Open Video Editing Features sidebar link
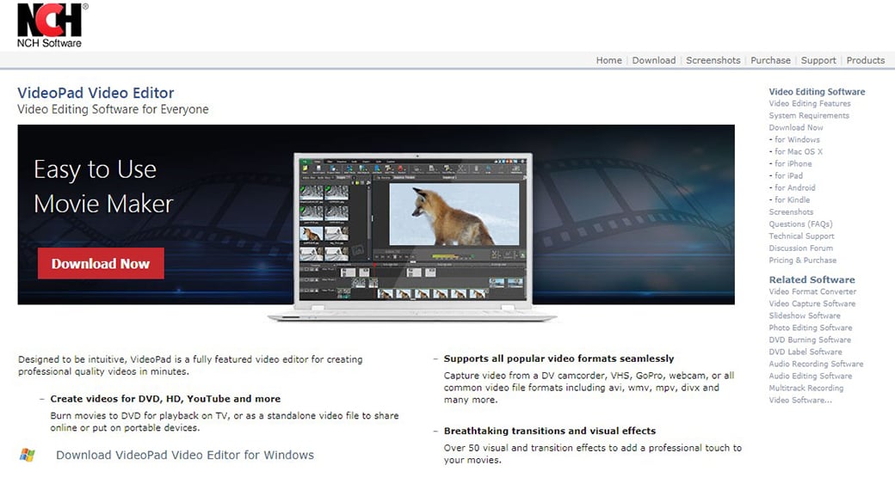 809,103
